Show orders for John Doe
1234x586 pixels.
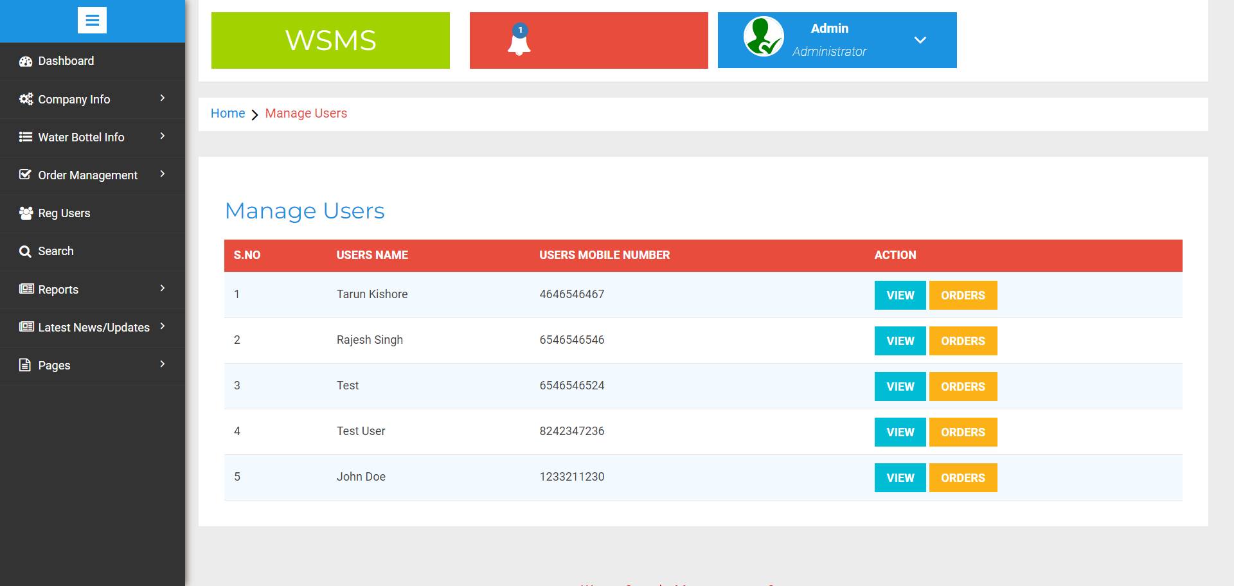point(963,477)
